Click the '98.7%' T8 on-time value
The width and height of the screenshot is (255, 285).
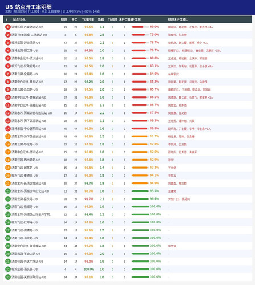pyautogui.click(x=89, y=184)
